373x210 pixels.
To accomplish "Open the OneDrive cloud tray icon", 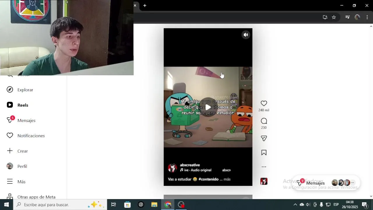I will [x=302, y=204].
